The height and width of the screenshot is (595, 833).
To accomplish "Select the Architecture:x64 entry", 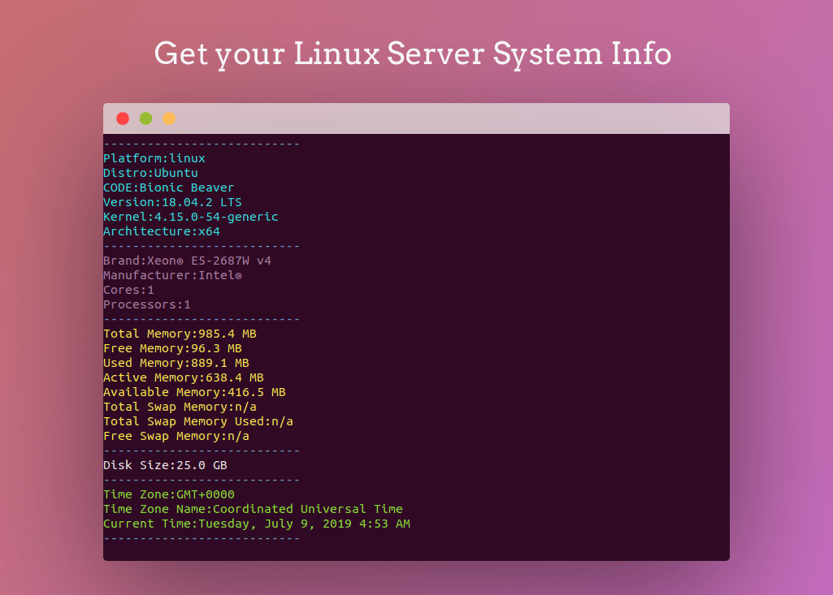I will pos(160,231).
